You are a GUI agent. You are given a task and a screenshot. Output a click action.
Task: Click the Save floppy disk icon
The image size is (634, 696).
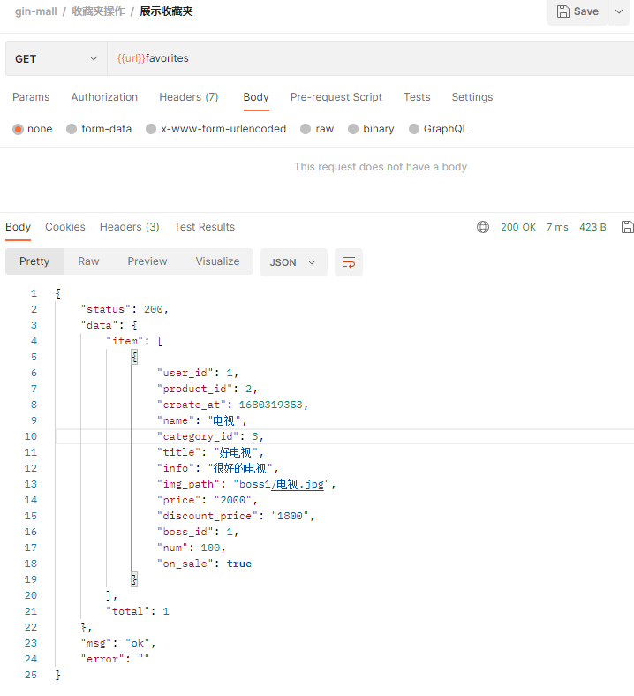pyautogui.click(x=562, y=11)
